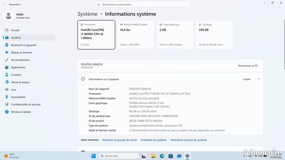The image size is (285, 160).
Task: Open File Explorer from the taskbar
Action: coord(153,156)
